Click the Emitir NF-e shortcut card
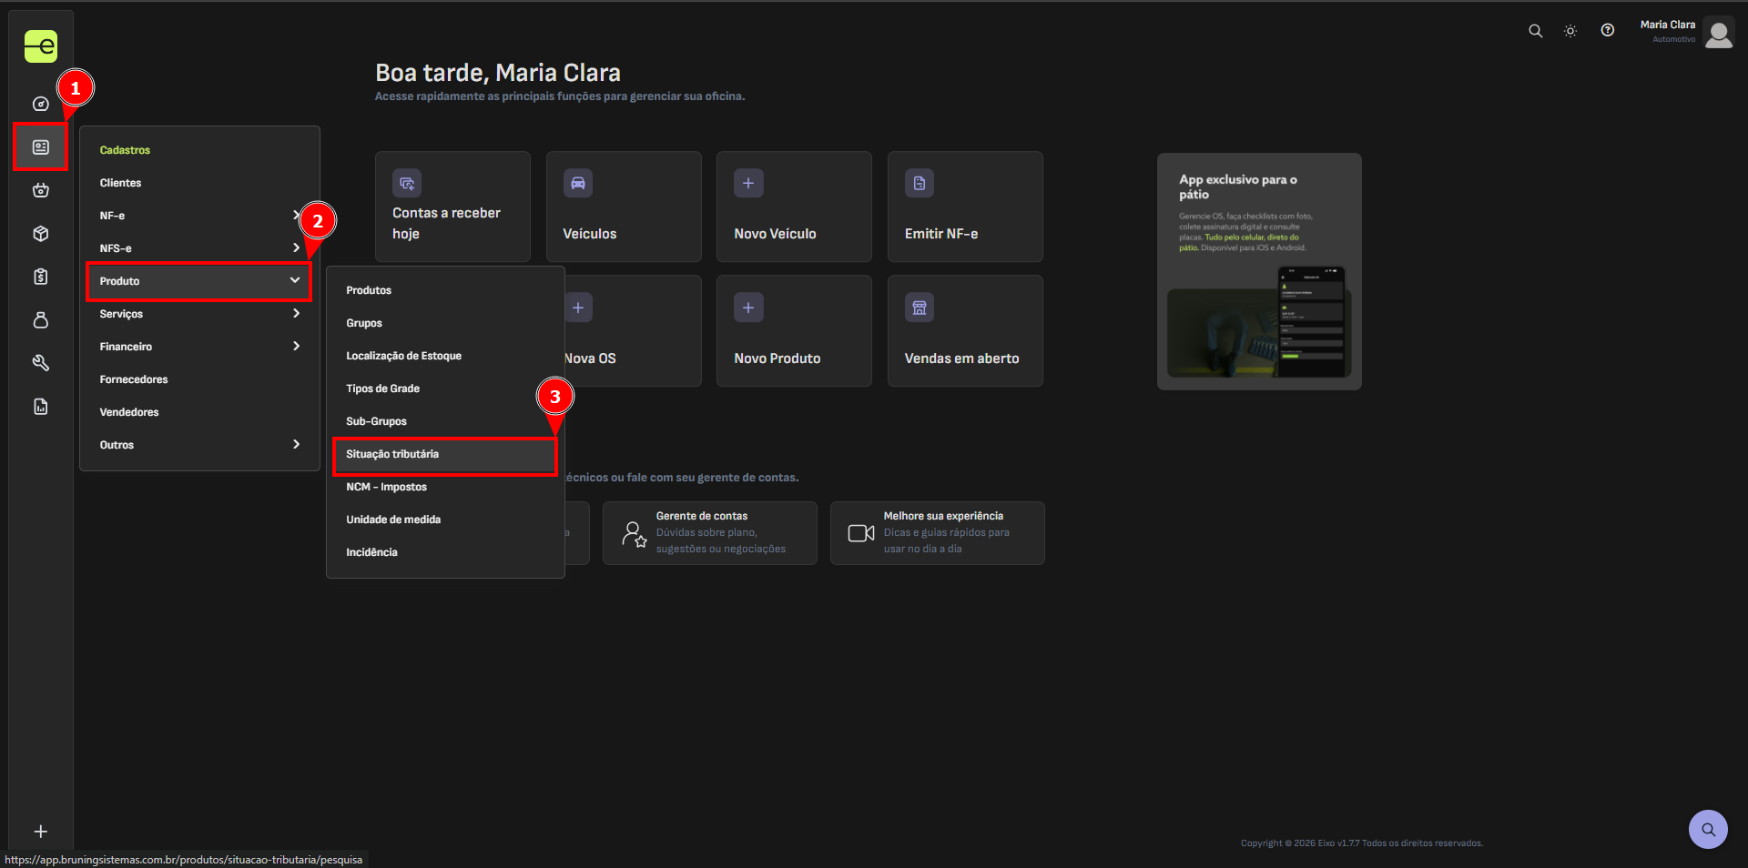1748x868 pixels. (x=964, y=207)
